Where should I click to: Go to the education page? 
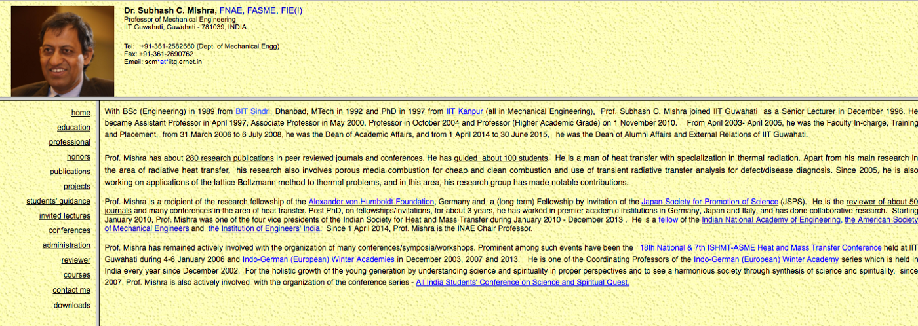(73, 128)
